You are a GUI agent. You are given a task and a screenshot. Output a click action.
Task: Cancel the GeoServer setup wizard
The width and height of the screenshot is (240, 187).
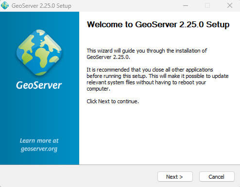[217, 177]
